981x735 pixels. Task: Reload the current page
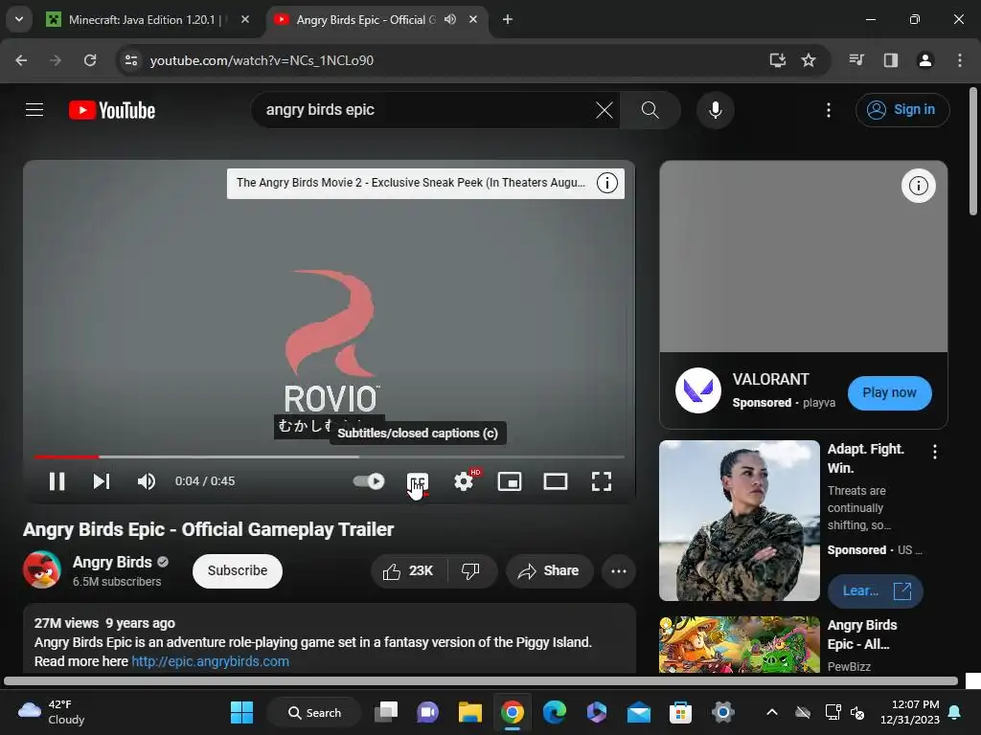coord(90,60)
